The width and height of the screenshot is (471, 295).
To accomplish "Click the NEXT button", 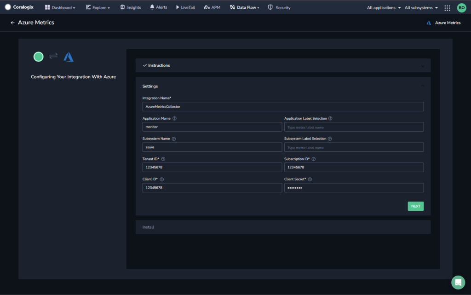I will click(x=416, y=206).
